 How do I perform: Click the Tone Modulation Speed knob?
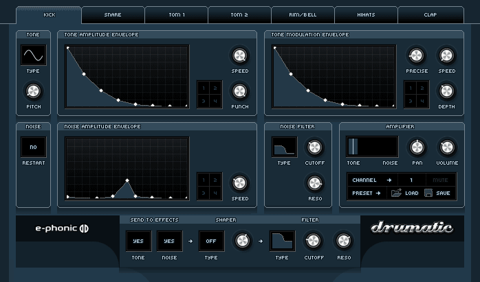coord(446,56)
